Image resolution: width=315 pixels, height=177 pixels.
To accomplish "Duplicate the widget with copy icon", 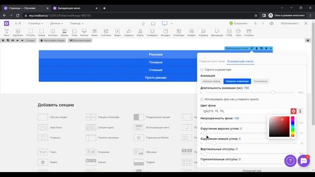I will (x=261, y=48).
